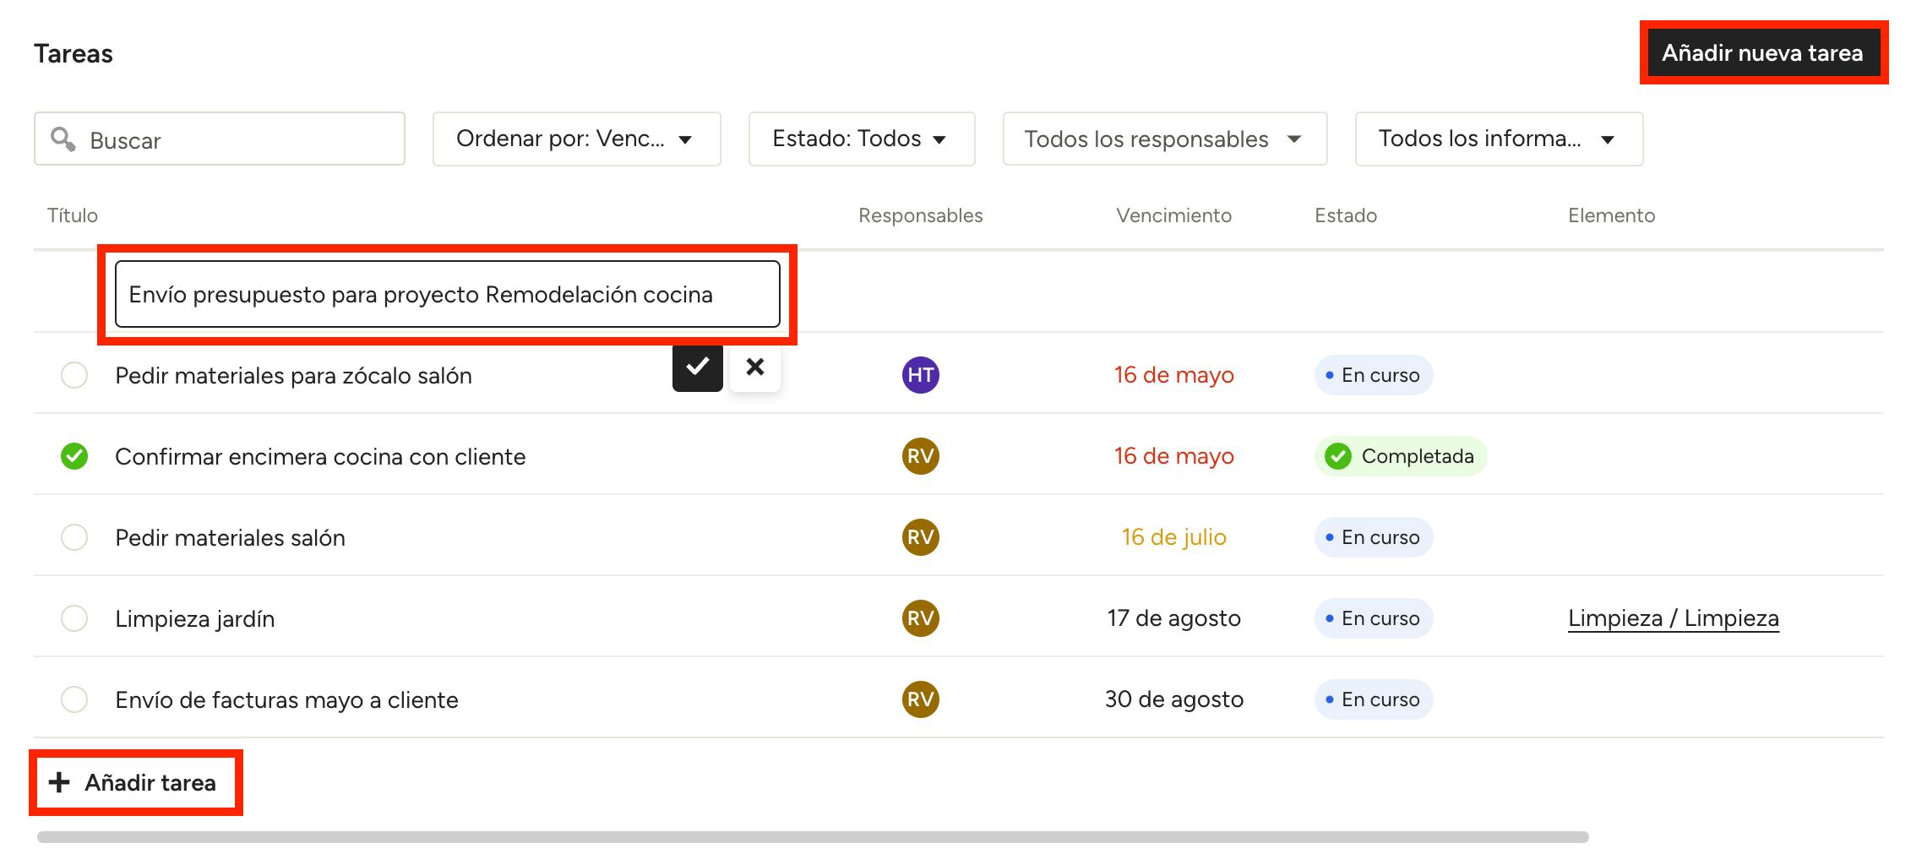Click RV avatar on Pedir materiales salón row
1911x865 pixels.
click(x=920, y=537)
